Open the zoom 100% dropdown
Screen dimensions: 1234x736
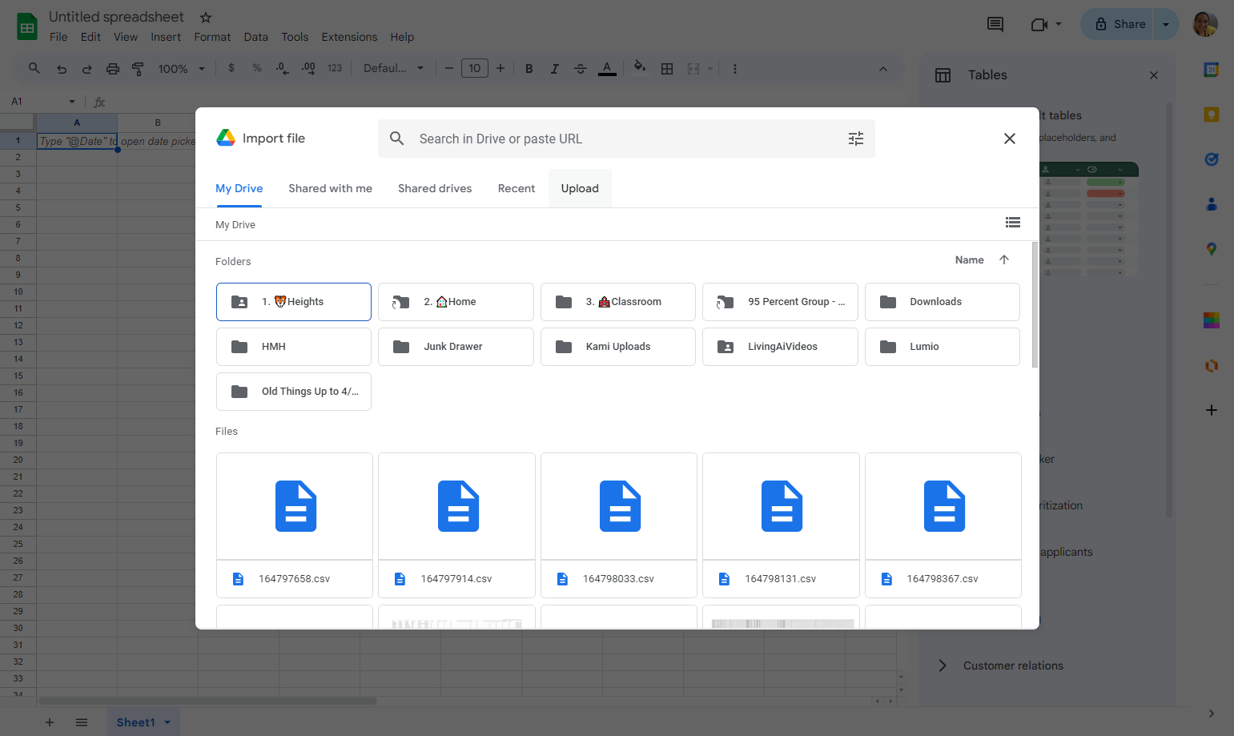(x=182, y=69)
